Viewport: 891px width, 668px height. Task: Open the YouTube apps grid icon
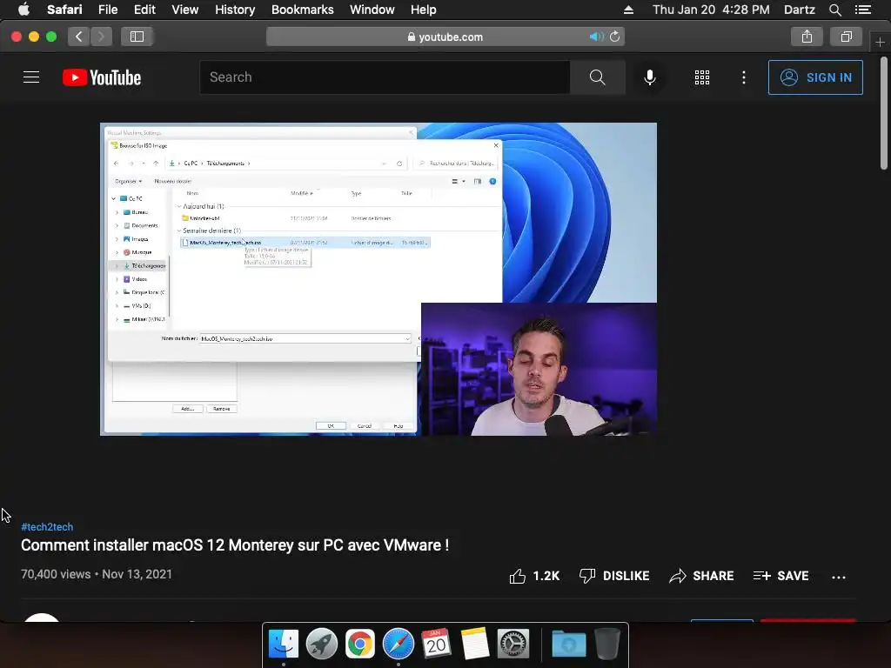[x=702, y=77]
